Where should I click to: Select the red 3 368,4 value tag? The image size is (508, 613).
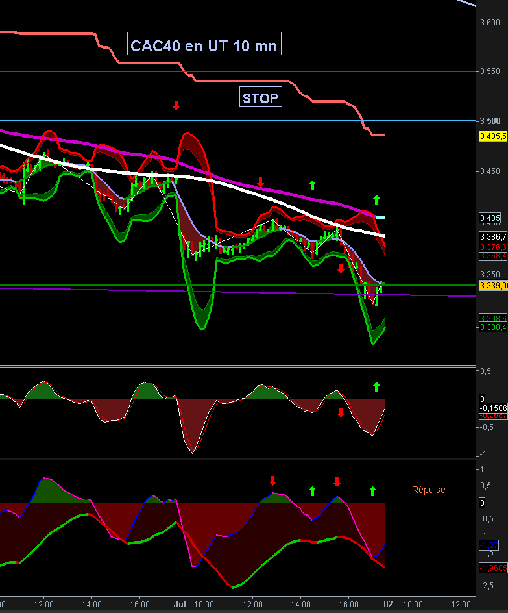pos(493,256)
